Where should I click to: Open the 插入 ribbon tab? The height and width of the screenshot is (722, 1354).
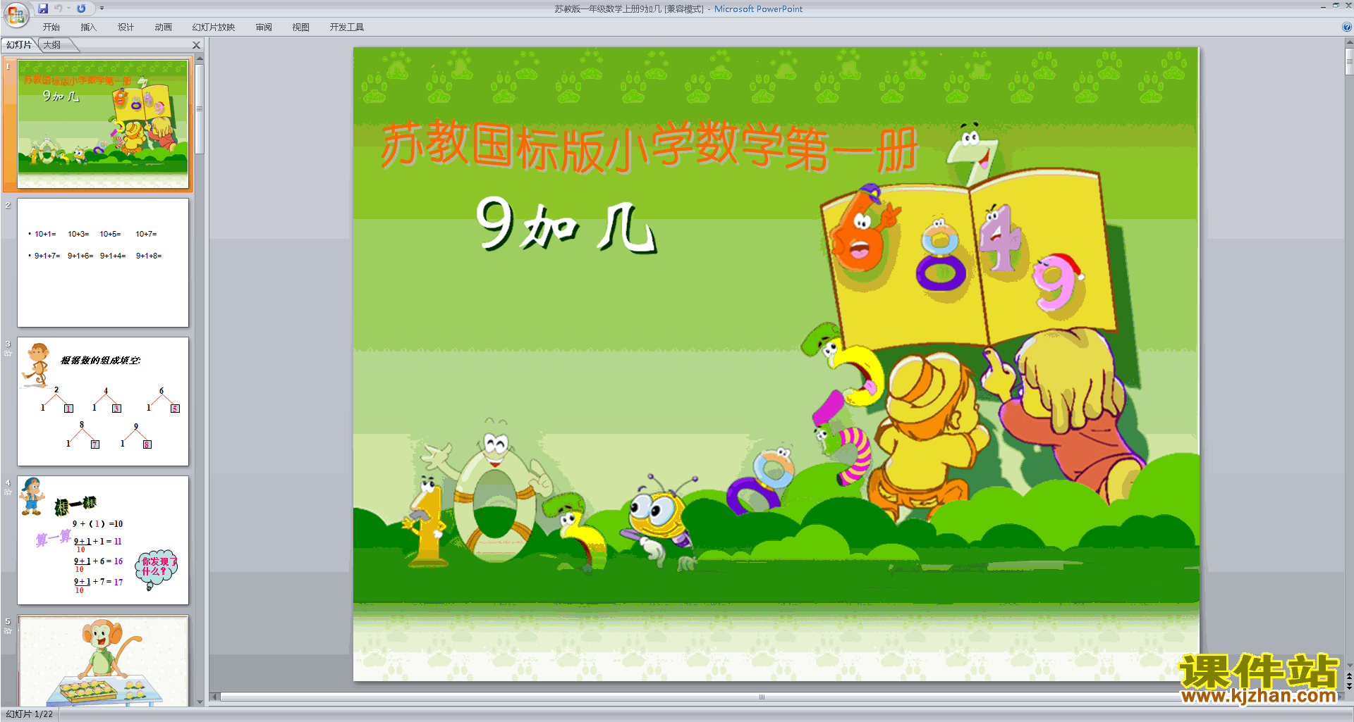tap(88, 27)
